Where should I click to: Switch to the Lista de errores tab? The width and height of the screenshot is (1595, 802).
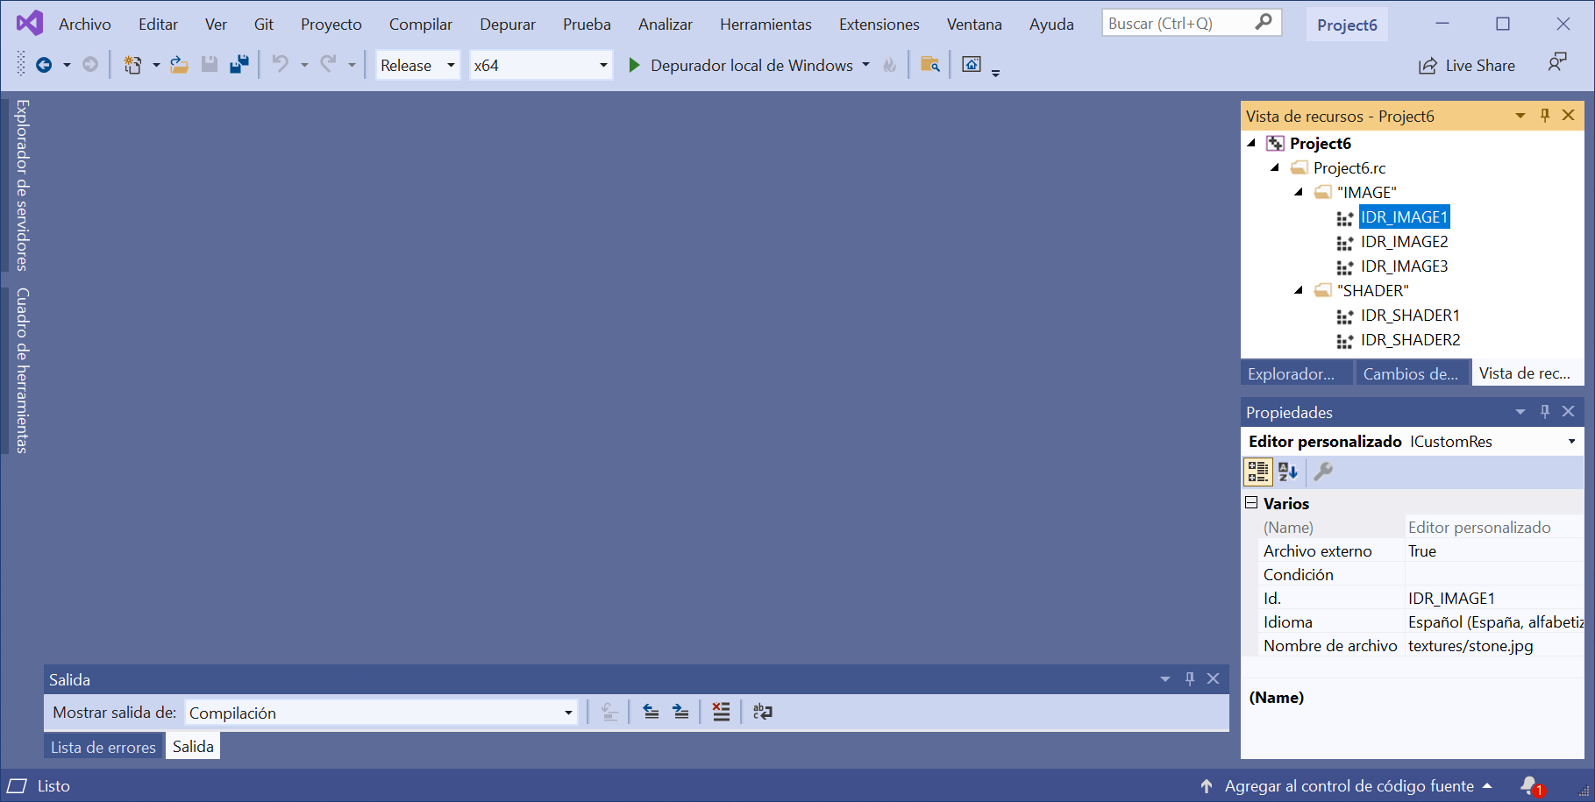pyautogui.click(x=103, y=747)
